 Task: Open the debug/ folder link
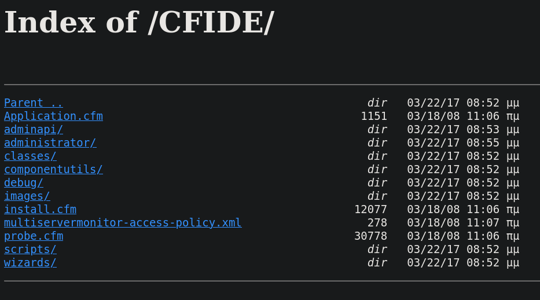(x=24, y=182)
